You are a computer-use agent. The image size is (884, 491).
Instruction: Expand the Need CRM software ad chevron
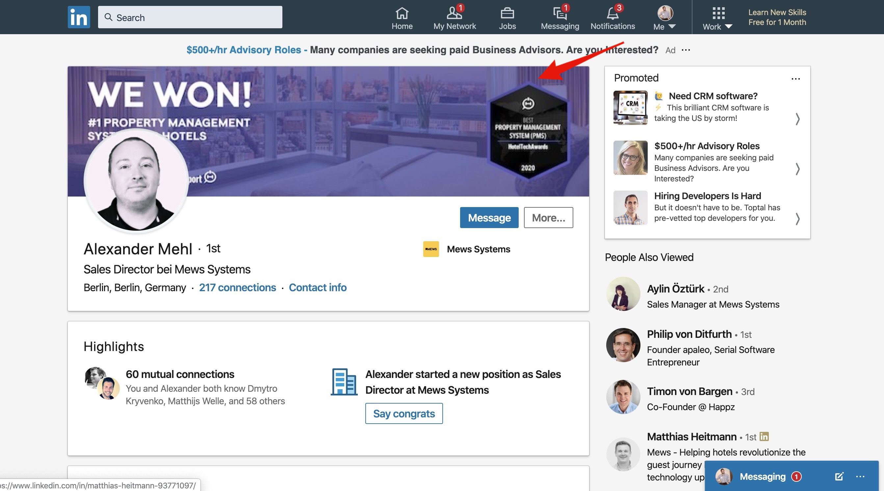[x=797, y=119]
